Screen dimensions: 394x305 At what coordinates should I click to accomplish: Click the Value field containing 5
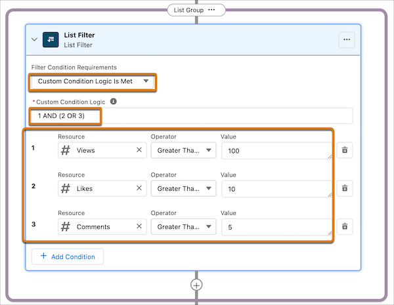(276, 227)
